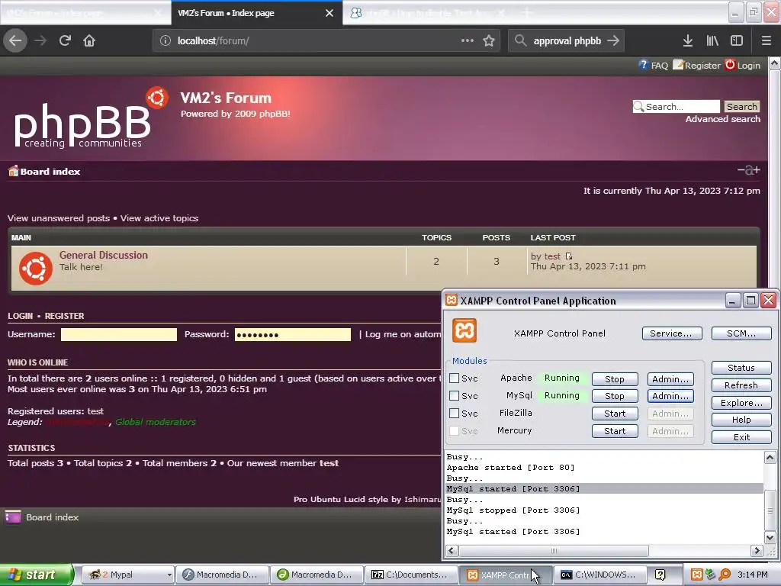Click the XAMPP log horizontal scrollbar thumb
The image size is (781, 586).
pyautogui.click(x=554, y=551)
